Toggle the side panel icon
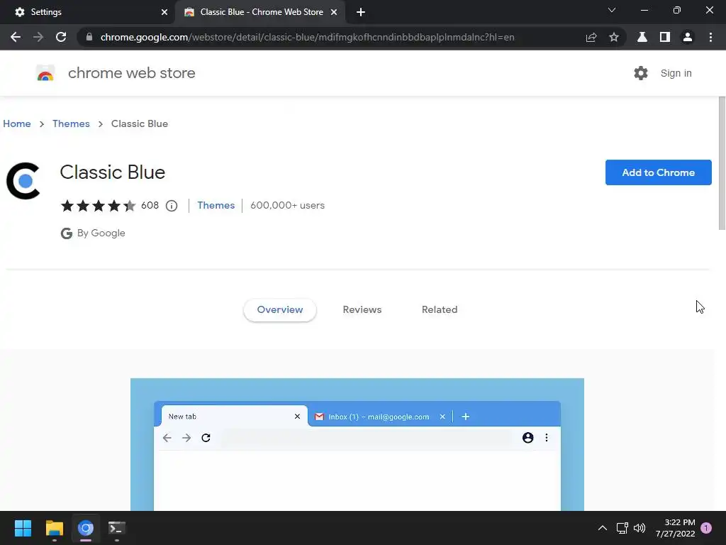Viewport: 726px width, 545px height. (x=665, y=37)
